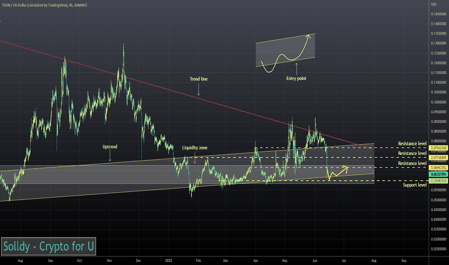This screenshot has width=449, height=265.
Task: Click the 0.14500000 price axis value
Action: (438, 14)
